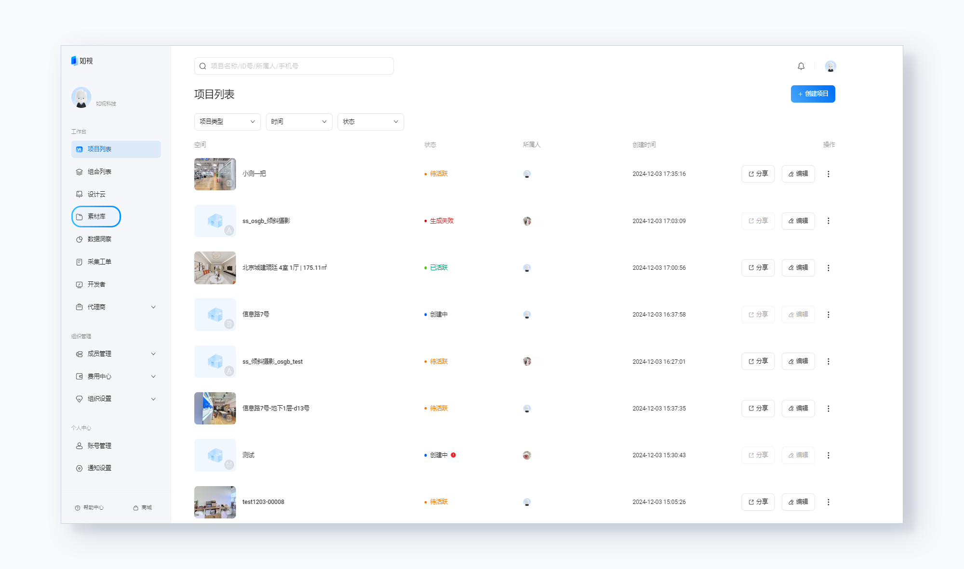The height and width of the screenshot is (569, 964).
Task: Click 生成失败 status text
Action: click(442, 221)
